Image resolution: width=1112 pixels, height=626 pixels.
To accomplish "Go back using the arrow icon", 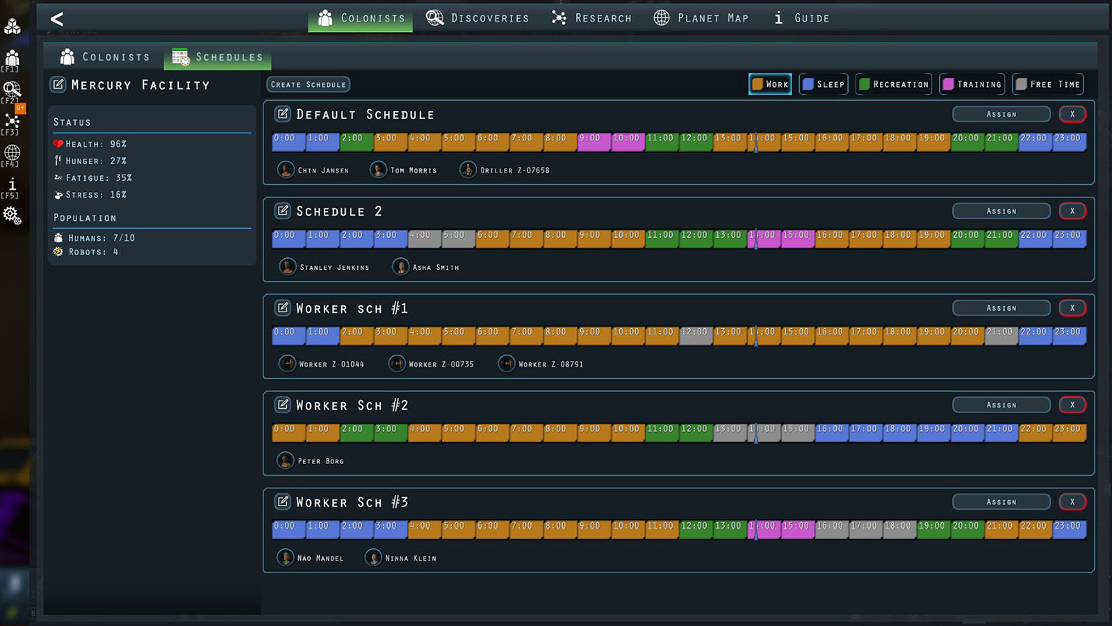I will tap(57, 19).
